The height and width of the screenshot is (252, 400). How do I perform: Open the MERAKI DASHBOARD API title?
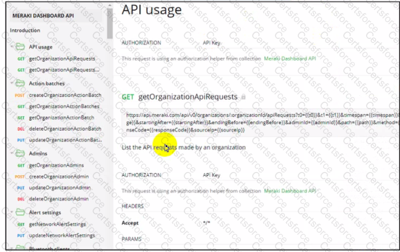tap(43, 16)
